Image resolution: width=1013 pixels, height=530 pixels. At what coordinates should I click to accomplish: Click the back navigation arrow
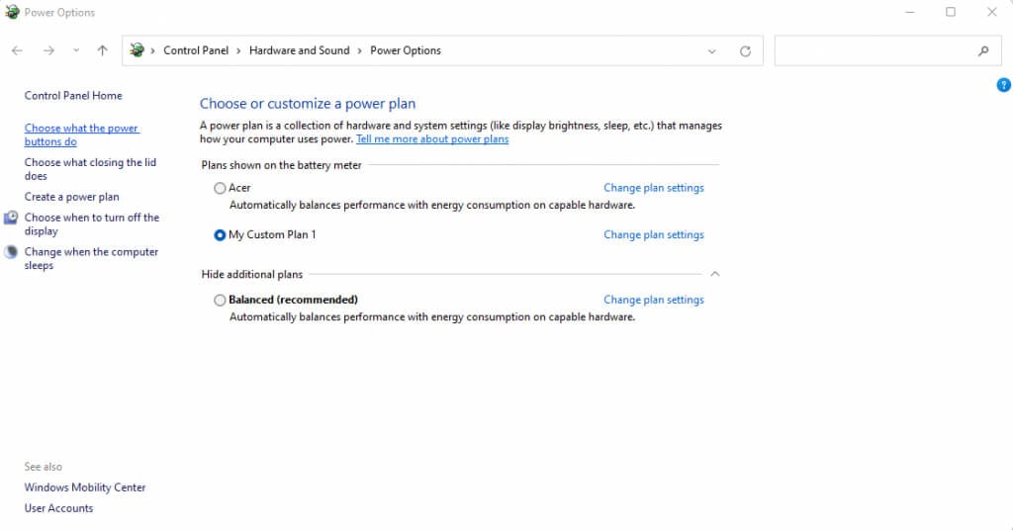click(x=17, y=50)
